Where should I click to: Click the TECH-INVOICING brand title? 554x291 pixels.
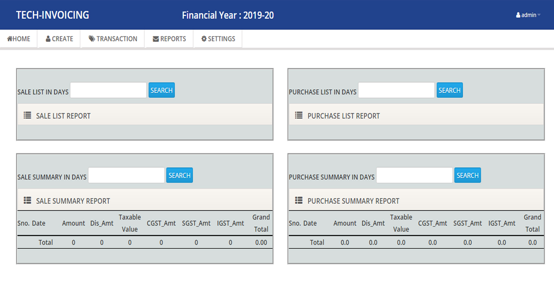point(53,15)
